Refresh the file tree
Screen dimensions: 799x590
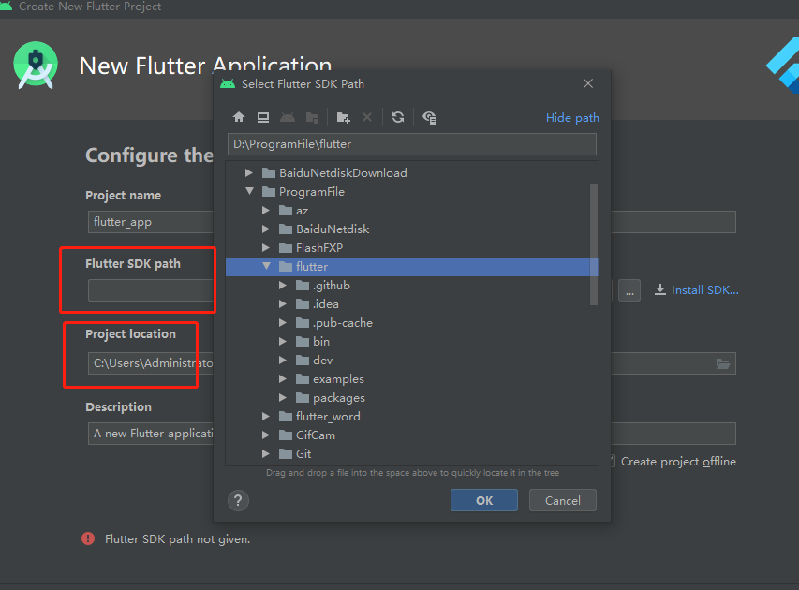(x=398, y=118)
